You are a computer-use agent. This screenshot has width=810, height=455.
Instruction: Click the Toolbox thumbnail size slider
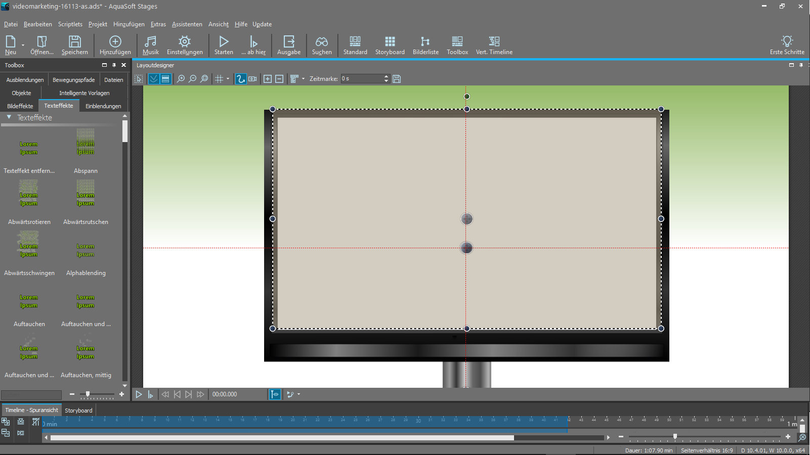click(88, 394)
